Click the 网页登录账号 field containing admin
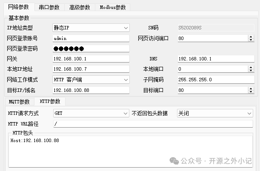The height and width of the screenshot is (171, 260). [91, 38]
